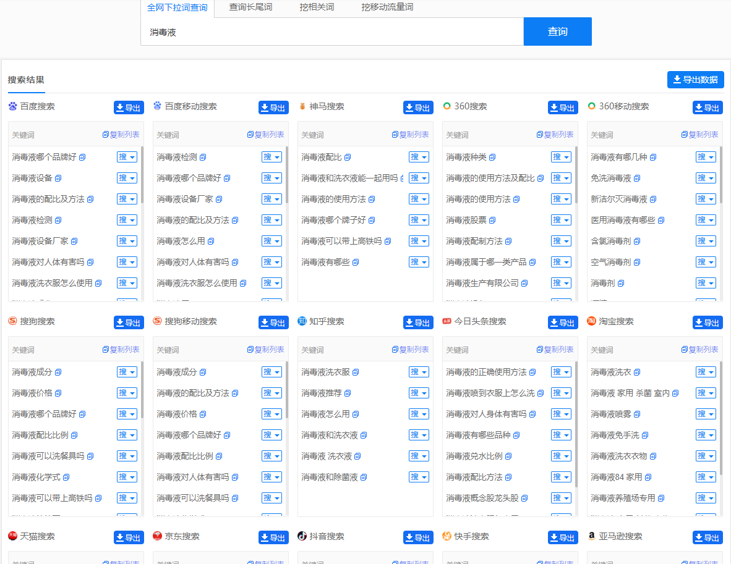Switch to 挖移动流量词 tab
This screenshot has width=731, height=564.
point(387,7)
